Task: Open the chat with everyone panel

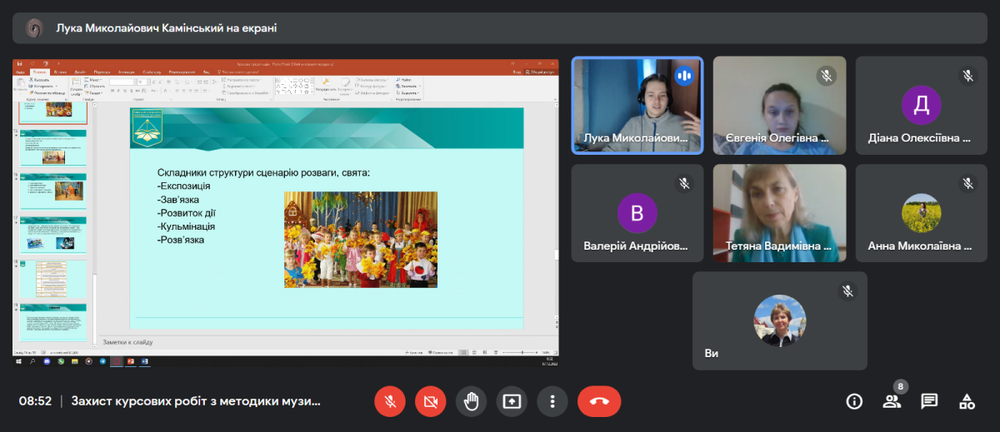Action: point(929,401)
